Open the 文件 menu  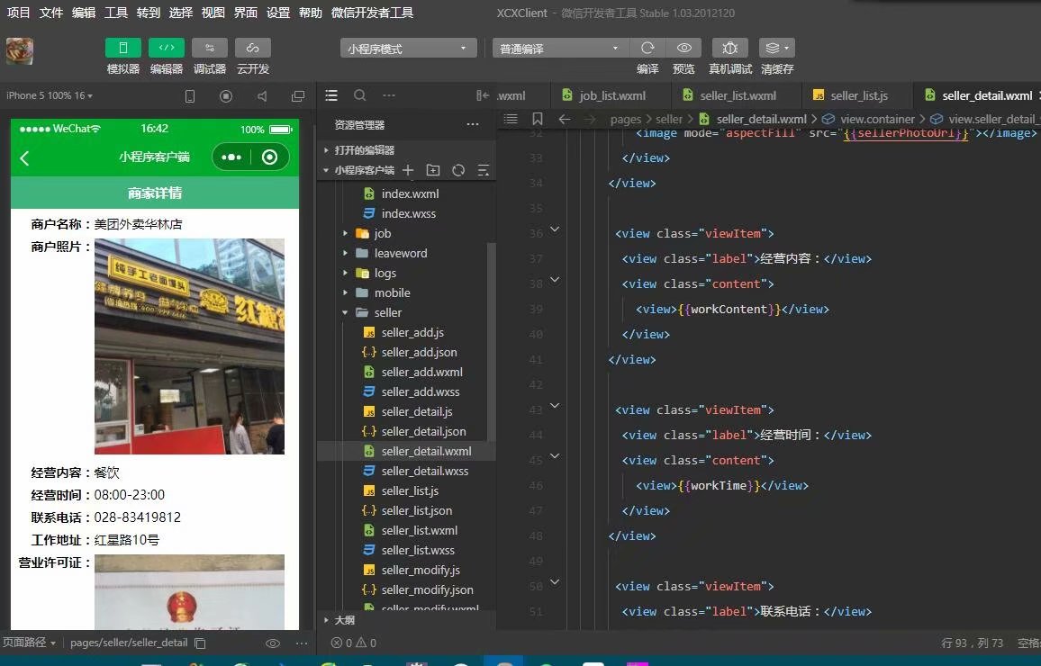click(51, 13)
